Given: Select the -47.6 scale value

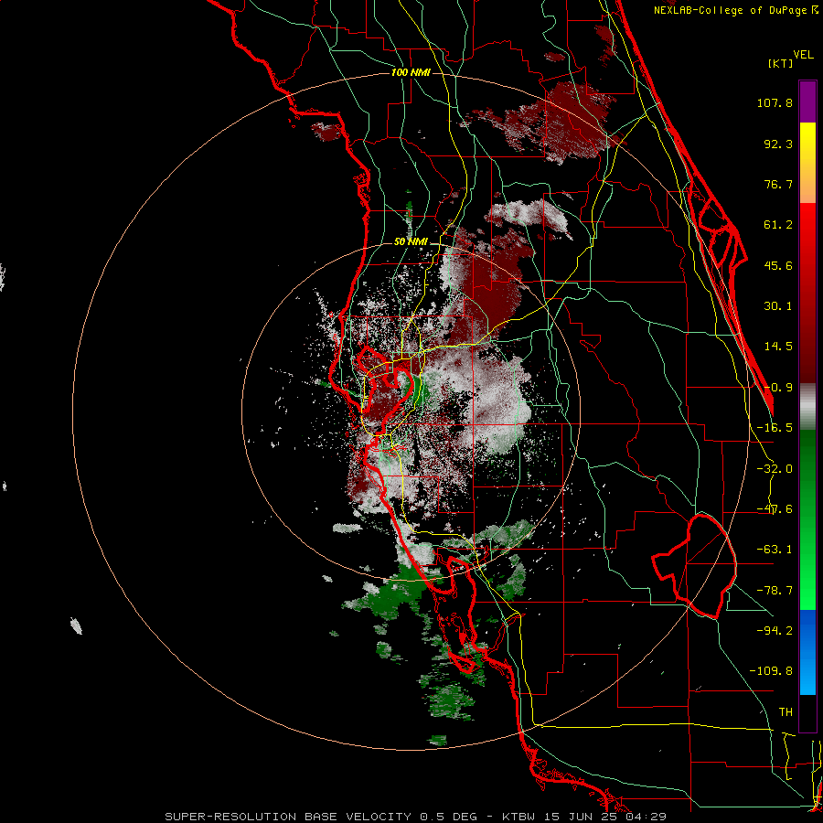Looking at the screenshot, I should (x=775, y=509).
